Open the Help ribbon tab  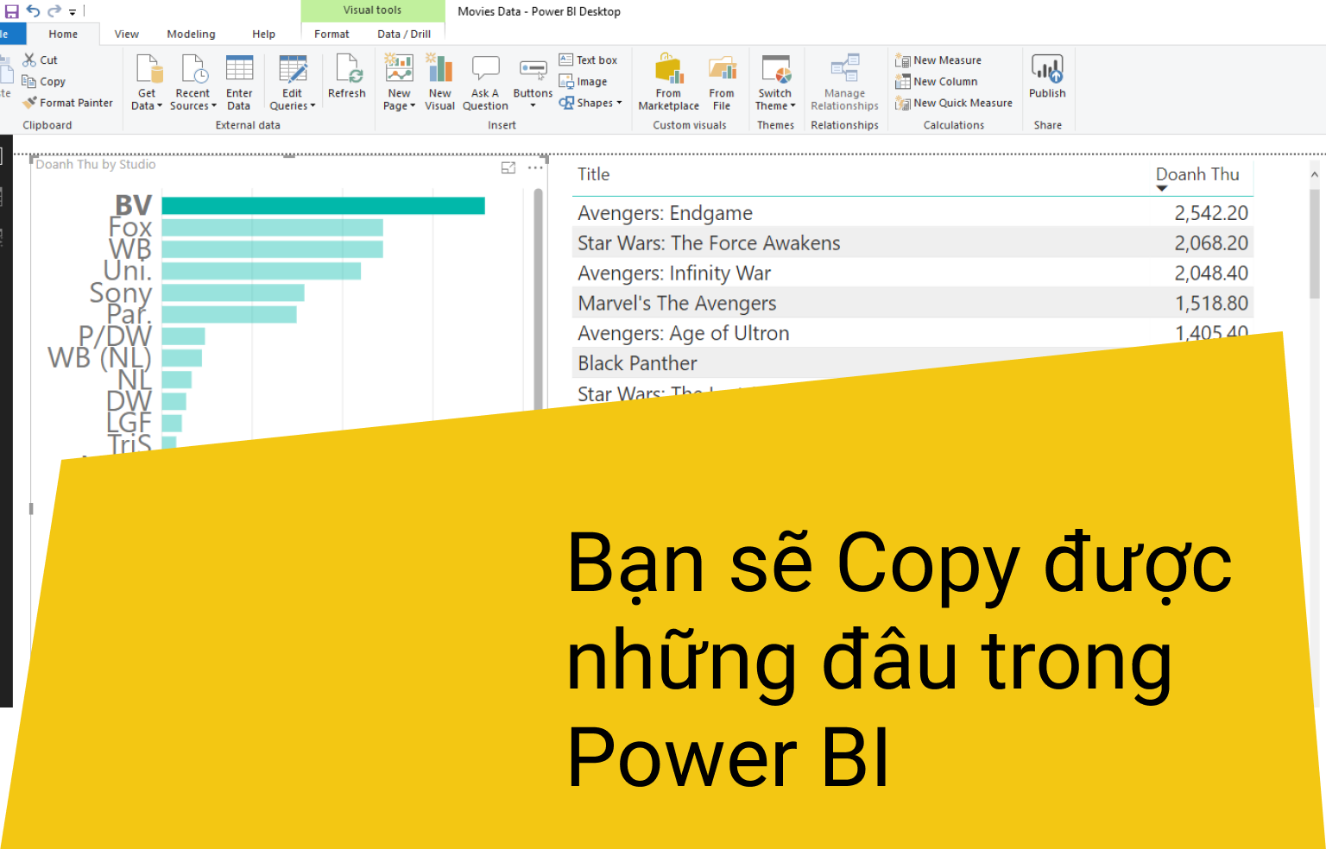(x=263, y=34)
